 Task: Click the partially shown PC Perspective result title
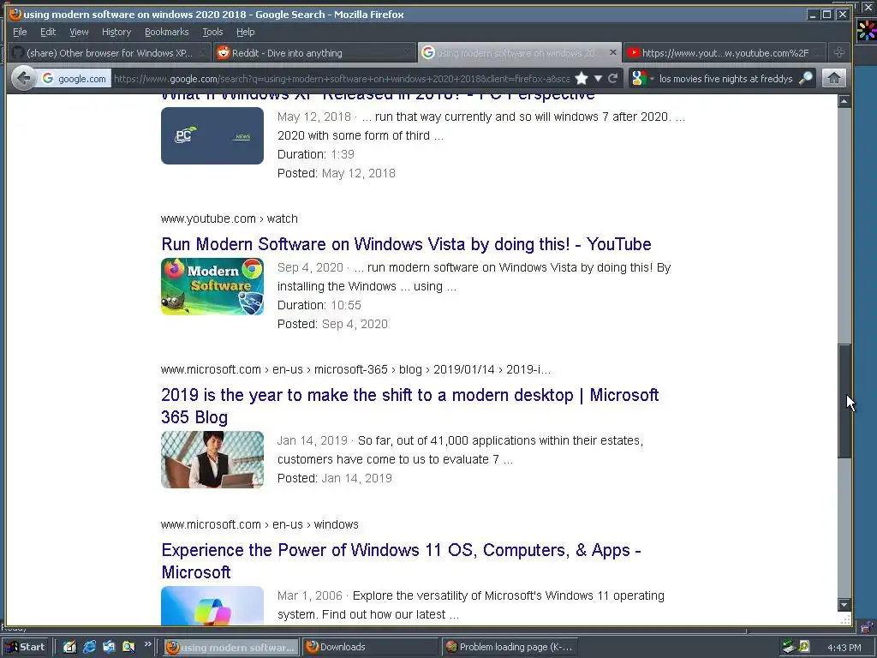click(x=378, y=98)
